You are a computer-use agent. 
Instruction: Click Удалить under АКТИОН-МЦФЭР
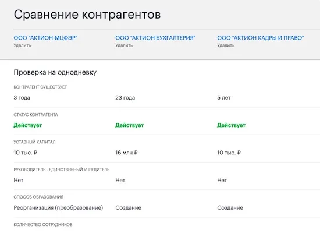(x=22, y=45)
